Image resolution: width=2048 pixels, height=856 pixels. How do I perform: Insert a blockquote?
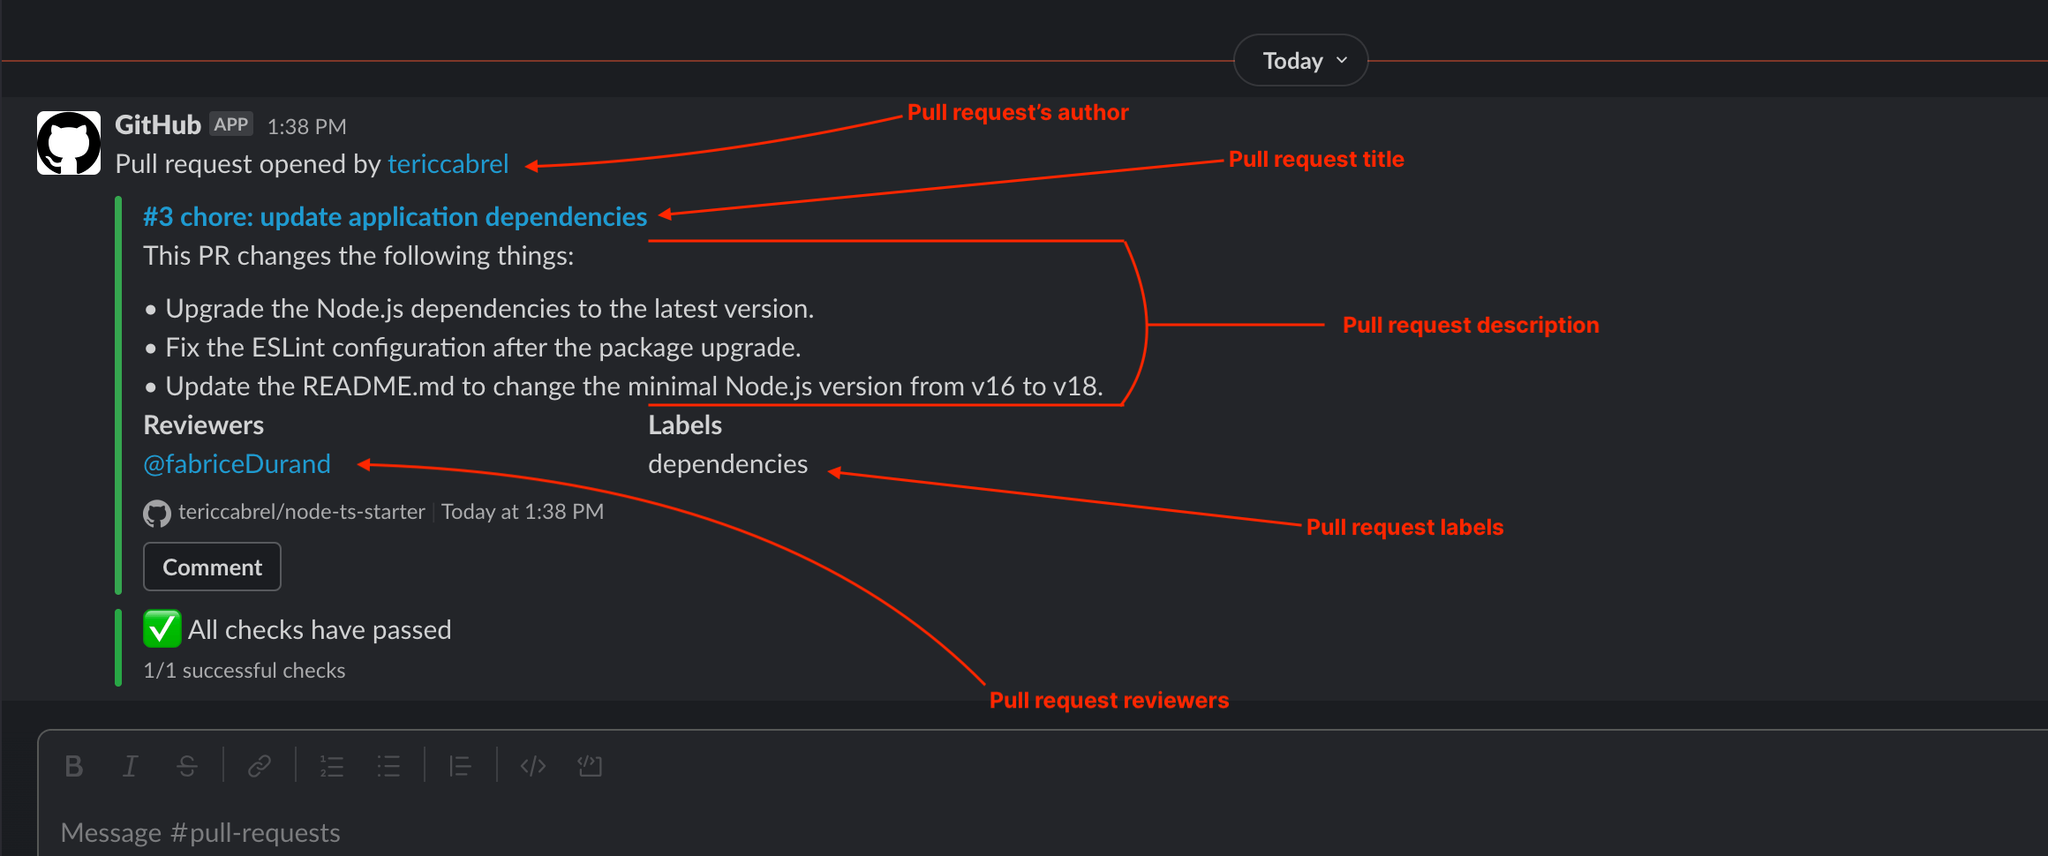pyautogui.click(x=461, y=766)
